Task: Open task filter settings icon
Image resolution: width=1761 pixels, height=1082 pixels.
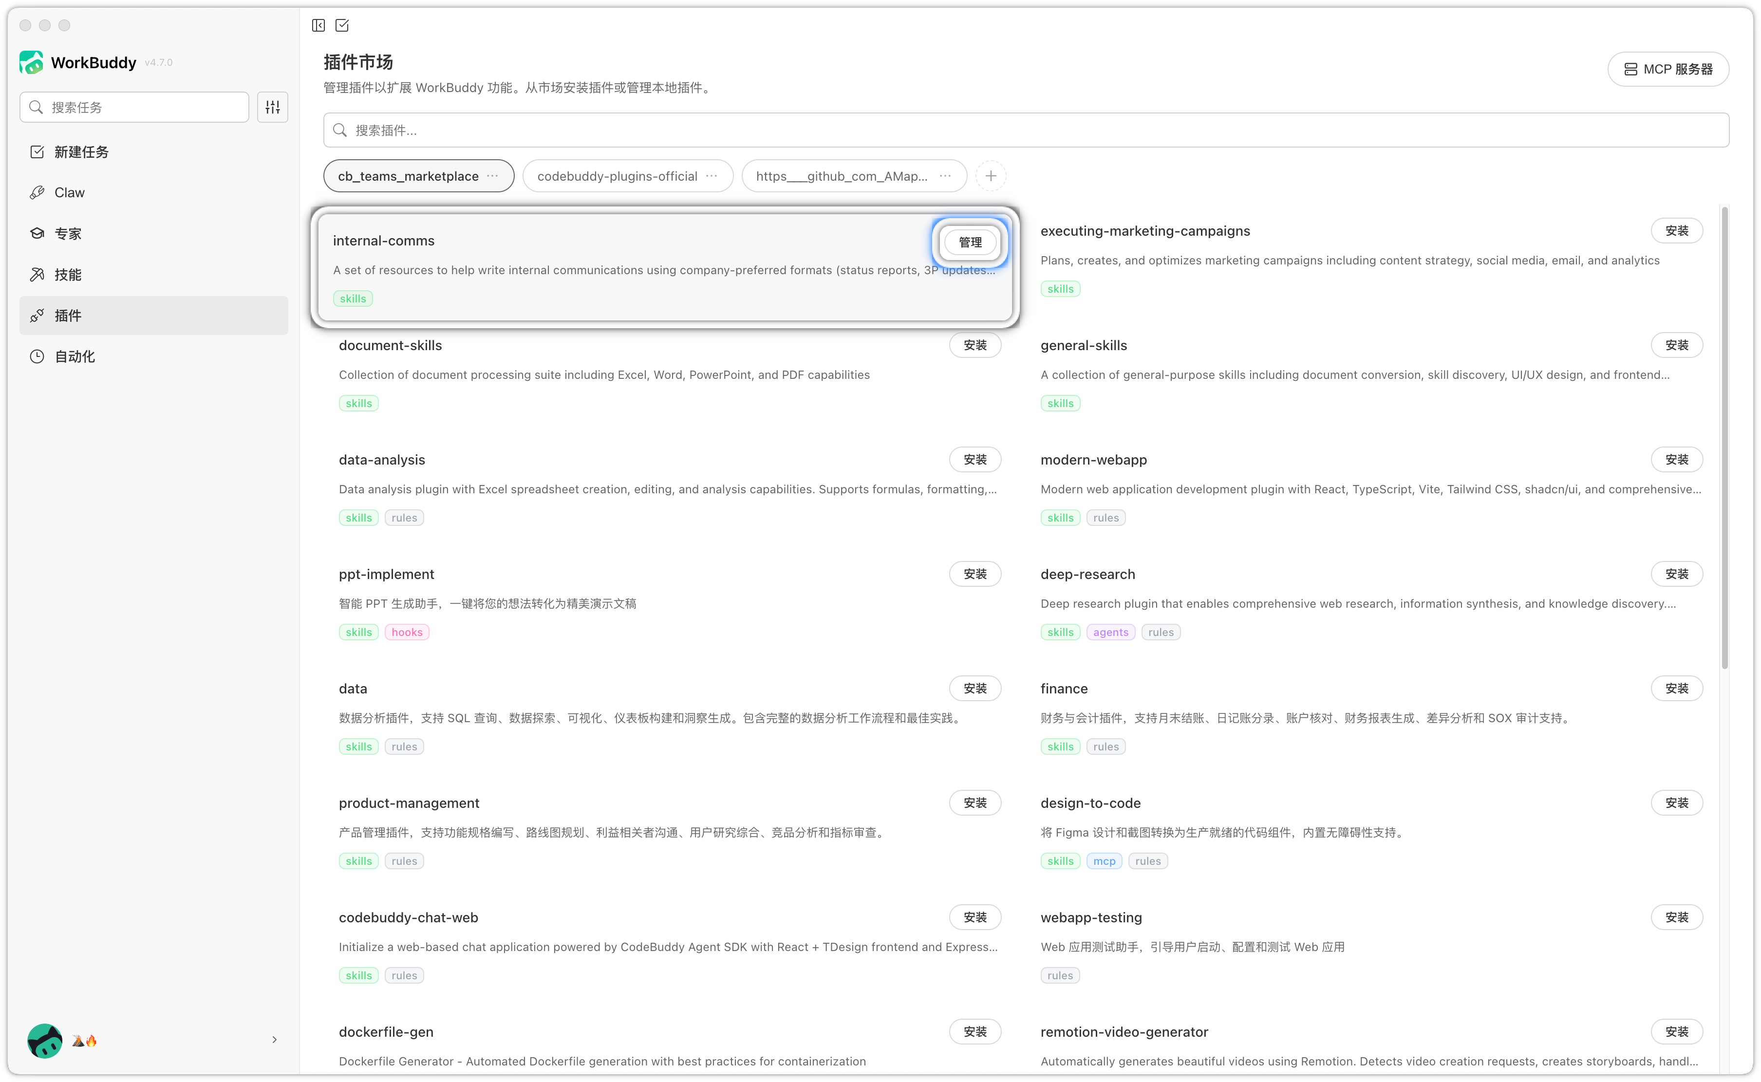Action: [x=273, y=107]
